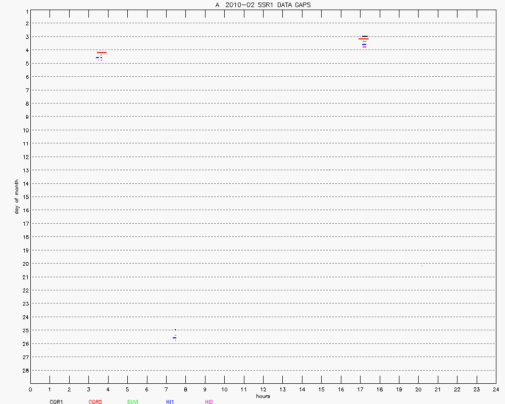The width and height of the screenshot is (505, 404).
Task: Click the red COR2 gap bar on day 4
Action: click(x=102, y=53)
